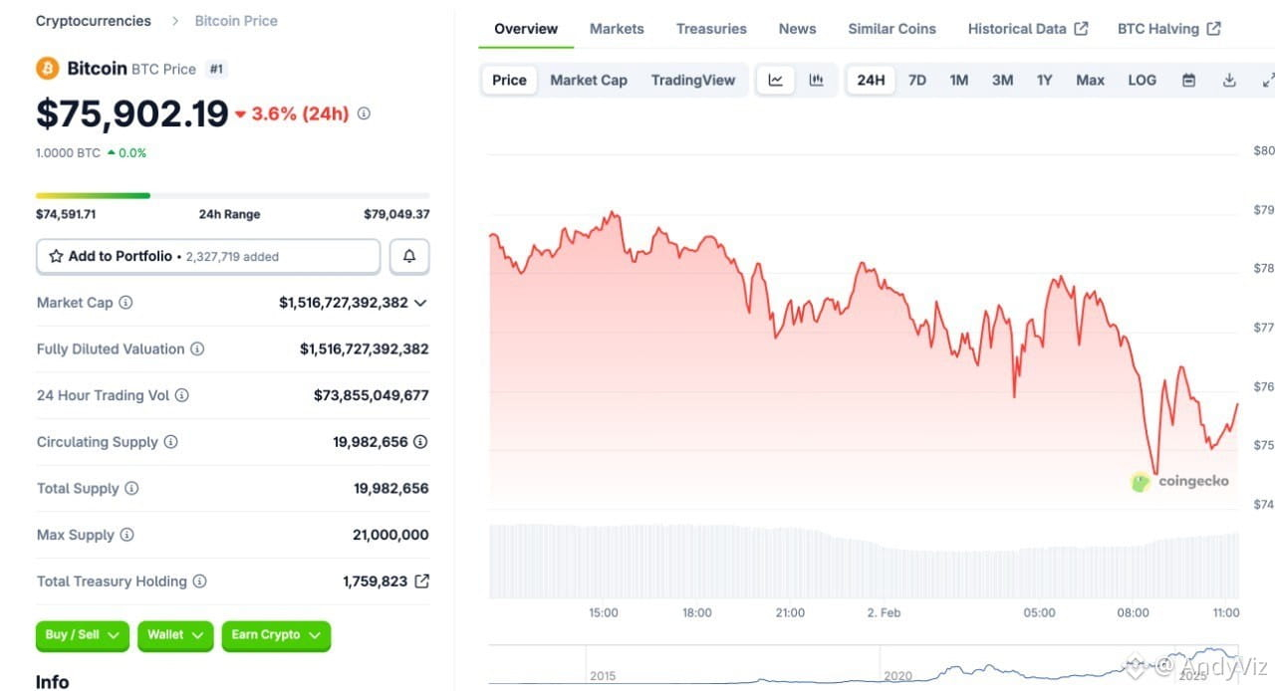Open Total Treasury Holding external link icon
The height and width of the screenshot is (691, 1275).
[422, 581]
